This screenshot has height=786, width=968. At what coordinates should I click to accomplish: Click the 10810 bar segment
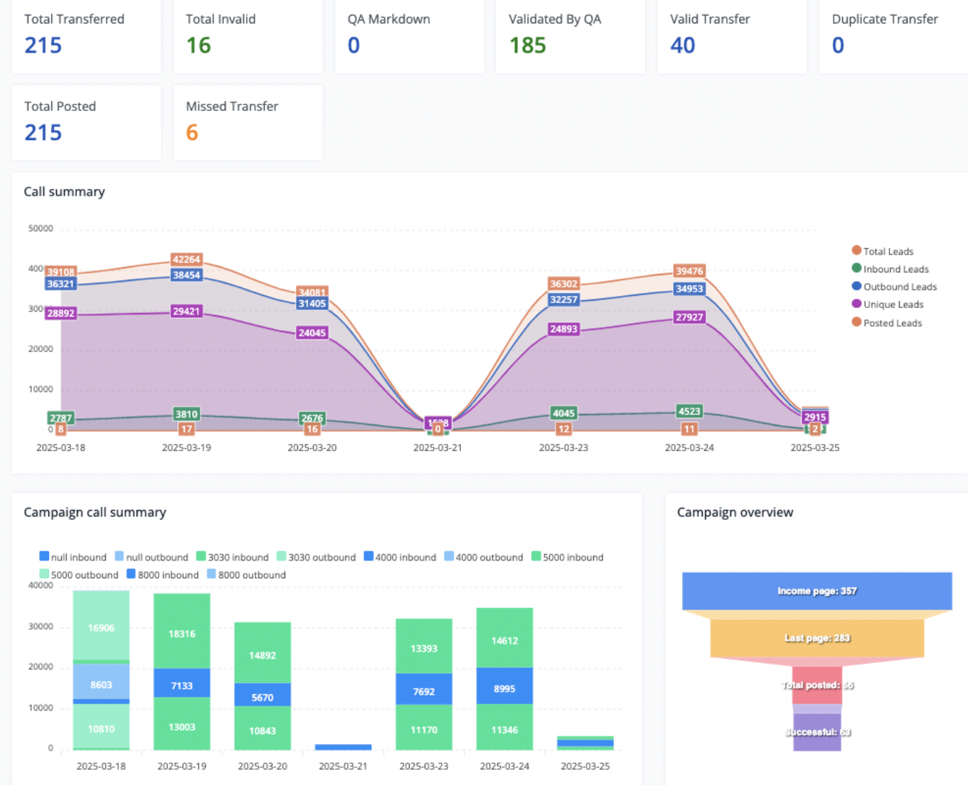(101, 726)
